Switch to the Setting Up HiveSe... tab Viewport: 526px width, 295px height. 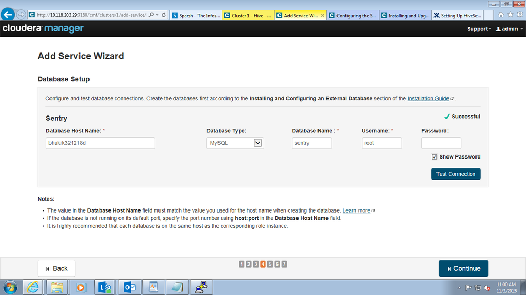pos(458,15)
